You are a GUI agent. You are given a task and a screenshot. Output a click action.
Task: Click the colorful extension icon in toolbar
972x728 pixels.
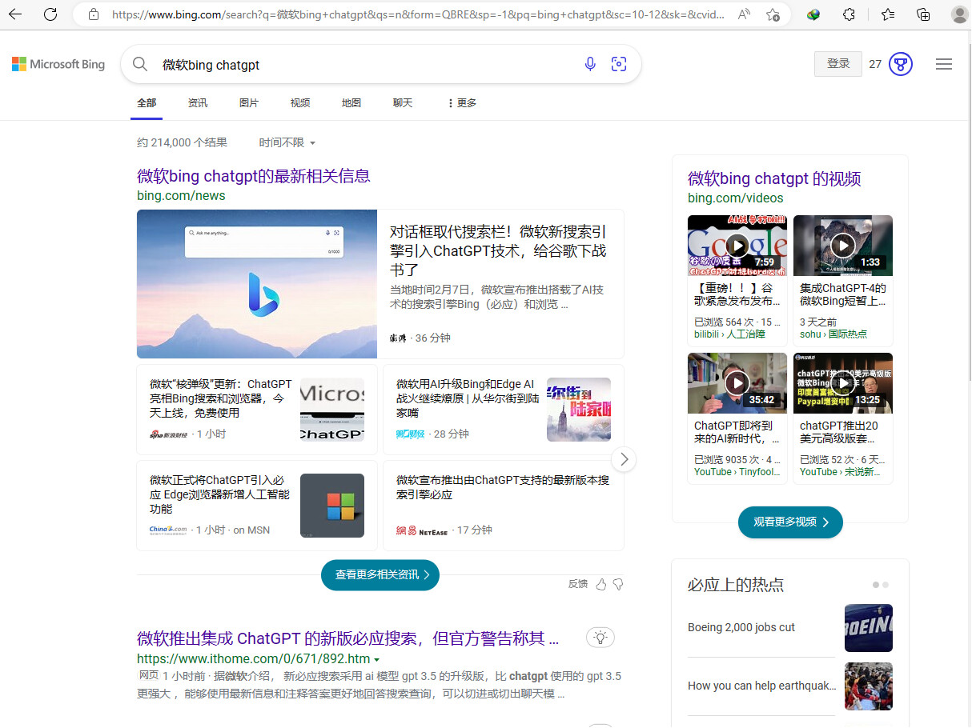tap(813, 14)
